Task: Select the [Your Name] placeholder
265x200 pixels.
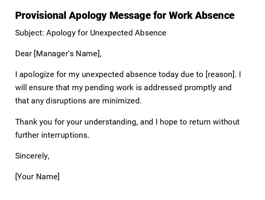Action: pos(37,177)
